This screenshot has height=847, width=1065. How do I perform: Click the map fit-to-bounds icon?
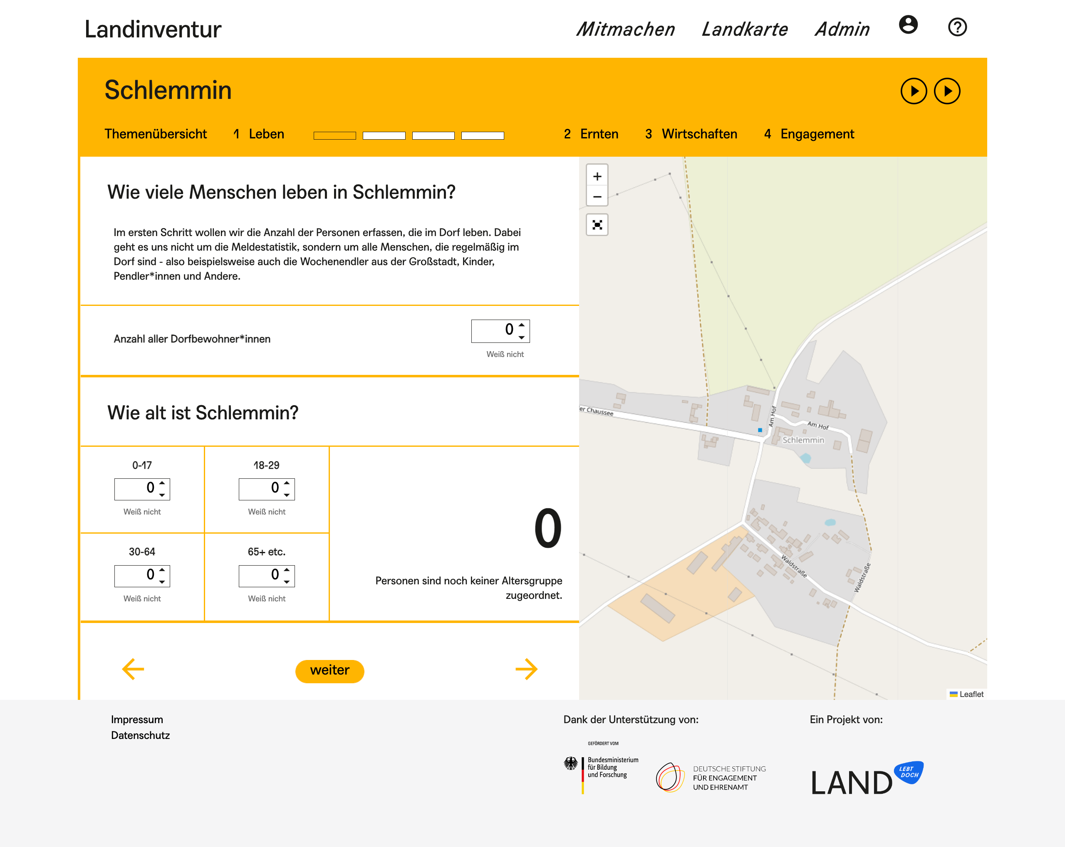(597, 225)
